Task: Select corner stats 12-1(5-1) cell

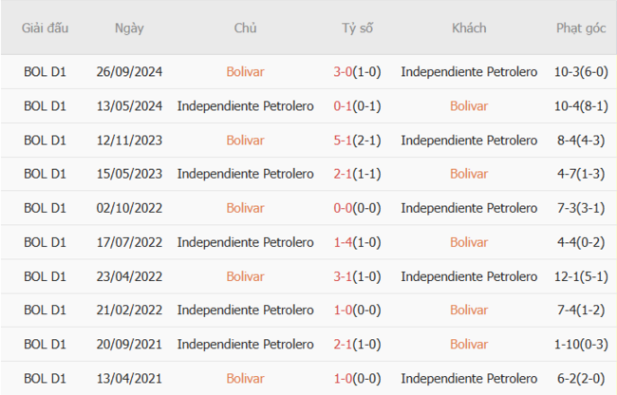Action: point(581,276)
